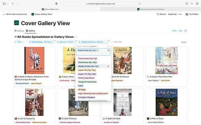This screenshot has height=125, width=201.
Task: Open RA Private Literary Cat... breadcrumb
Action: click(x=16, y=14)
